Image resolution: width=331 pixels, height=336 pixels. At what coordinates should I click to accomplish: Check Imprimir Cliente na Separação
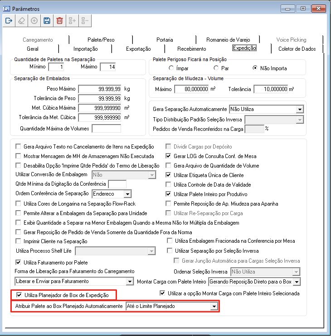coord(18,241)
